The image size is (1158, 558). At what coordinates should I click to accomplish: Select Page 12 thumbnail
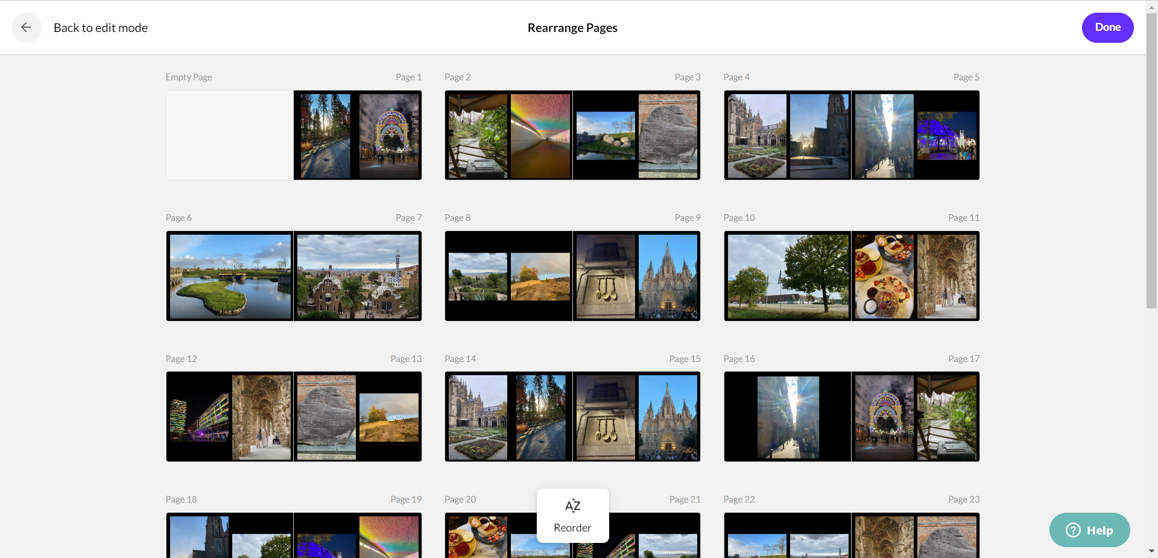(230, 417)
